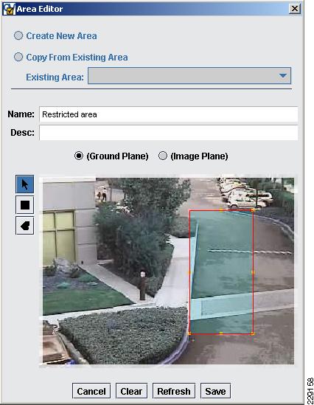Click inside the Desc text field

click(x=169, y=133)
